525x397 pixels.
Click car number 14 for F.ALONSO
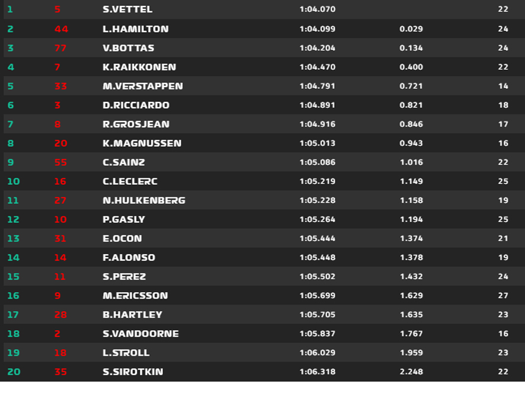(60, 257)
